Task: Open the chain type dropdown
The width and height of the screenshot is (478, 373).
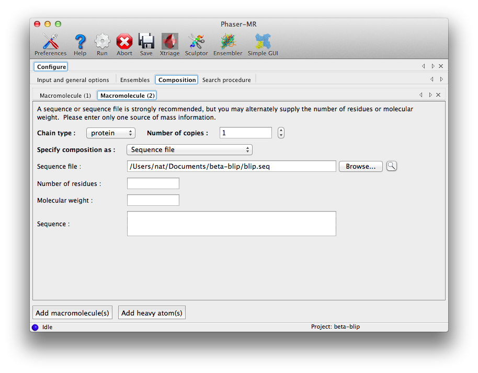Action: 110,133
